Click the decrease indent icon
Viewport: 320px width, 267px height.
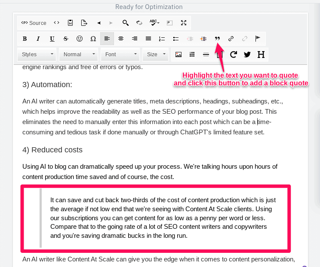(x=190, y=39)
